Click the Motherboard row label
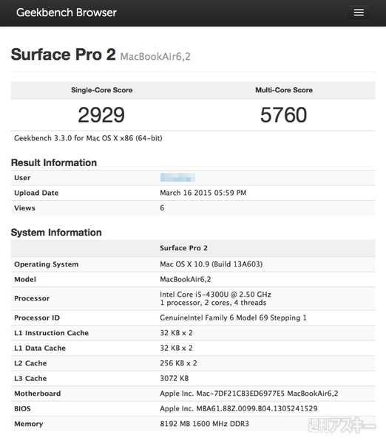Image resolution: width=386 pixels, height=443 pixels. pos(38,394)
